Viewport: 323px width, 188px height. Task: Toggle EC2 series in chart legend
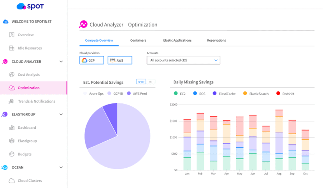tap(180, 94)
